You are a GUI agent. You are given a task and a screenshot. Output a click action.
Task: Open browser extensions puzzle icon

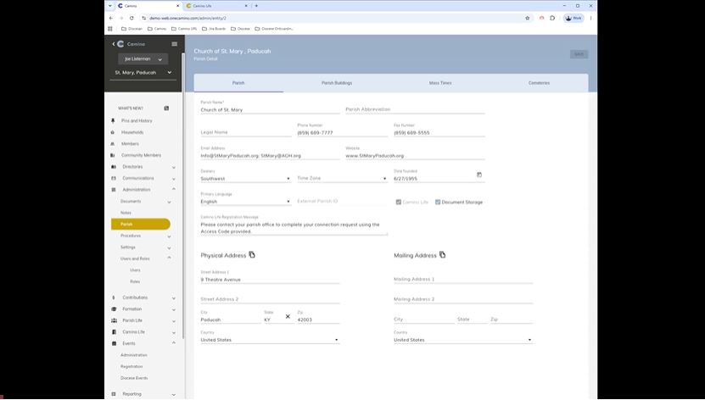(552, 18)
